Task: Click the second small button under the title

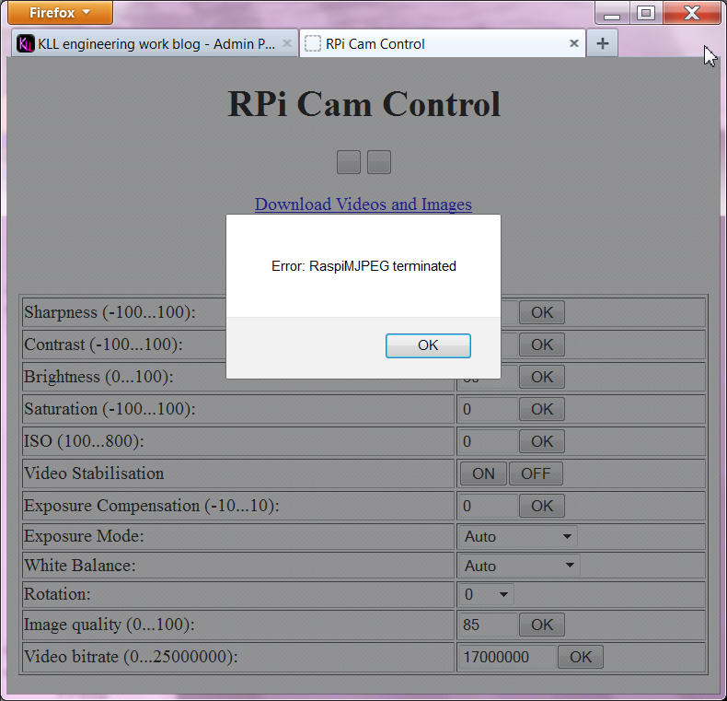Action: [x=379, y=162]
